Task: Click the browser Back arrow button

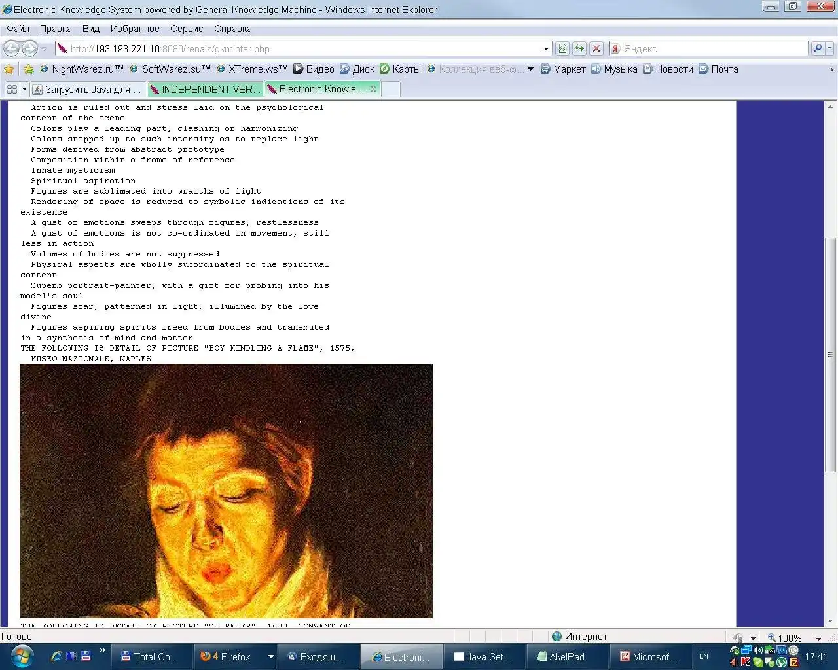Action: [x=11, y=48]
